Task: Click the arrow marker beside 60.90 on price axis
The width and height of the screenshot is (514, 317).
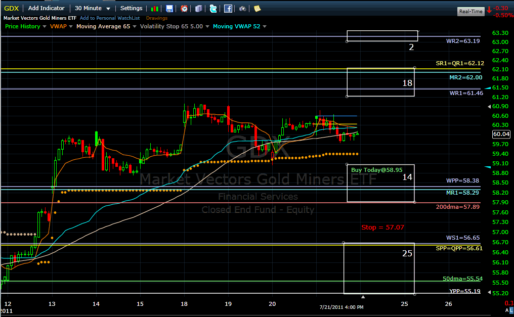Action: [x=489, y=107]
